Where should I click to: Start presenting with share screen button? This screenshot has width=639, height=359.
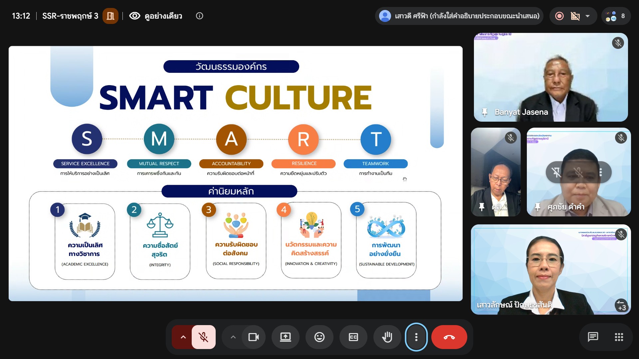(285, 337)
